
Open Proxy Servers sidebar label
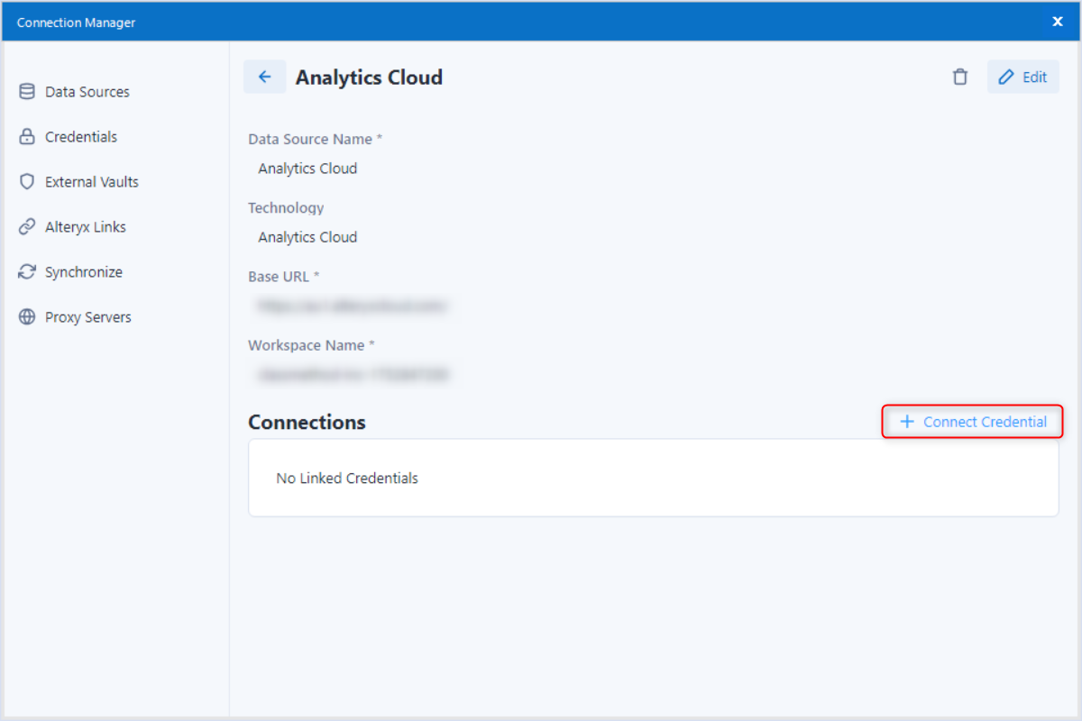88,317
